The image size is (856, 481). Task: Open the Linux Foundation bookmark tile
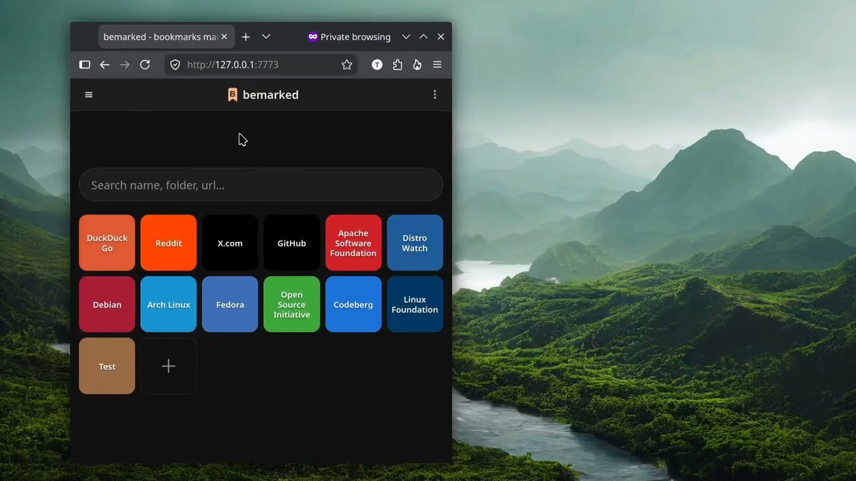point(415,305)
